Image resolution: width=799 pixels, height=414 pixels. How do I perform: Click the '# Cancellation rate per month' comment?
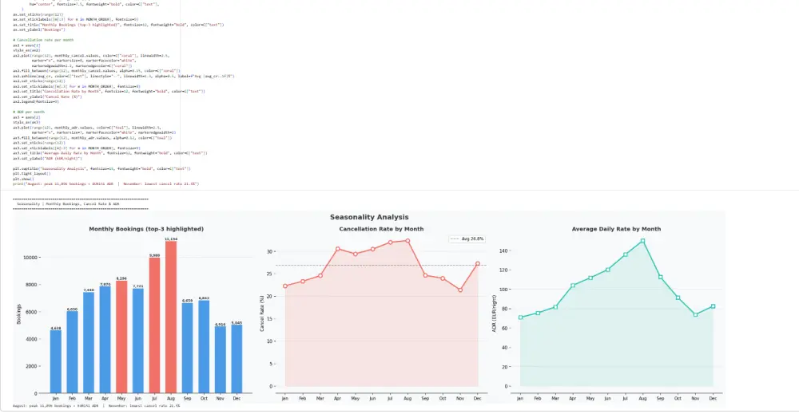pos(43,40)
